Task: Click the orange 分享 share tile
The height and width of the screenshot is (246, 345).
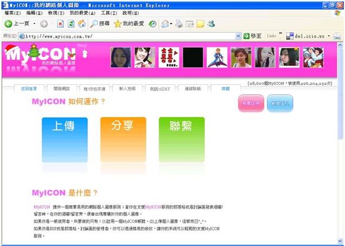Action: (x=123, y=140)
